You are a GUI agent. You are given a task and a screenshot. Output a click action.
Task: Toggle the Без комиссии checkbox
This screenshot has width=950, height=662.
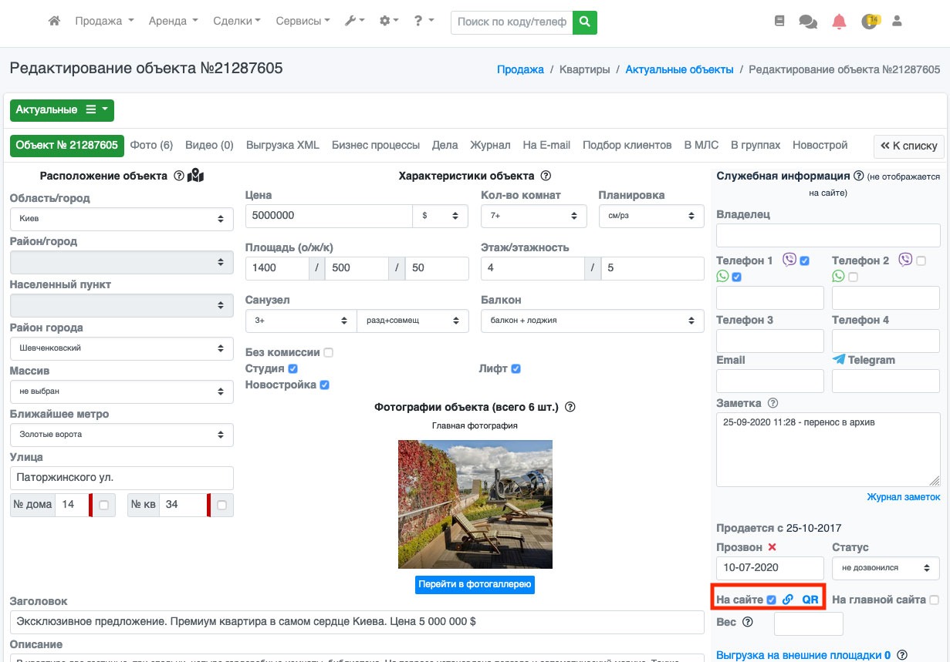pos(329,352)
